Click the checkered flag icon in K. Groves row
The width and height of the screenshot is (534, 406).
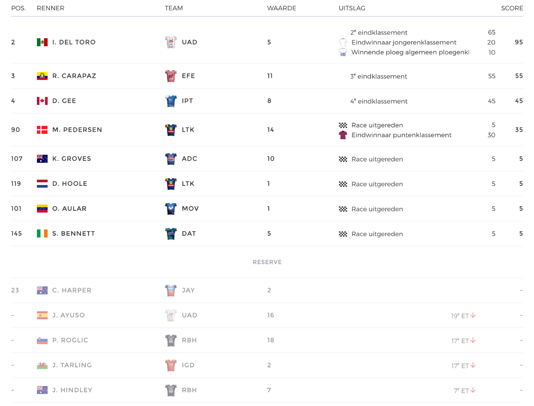pos(343,159)
